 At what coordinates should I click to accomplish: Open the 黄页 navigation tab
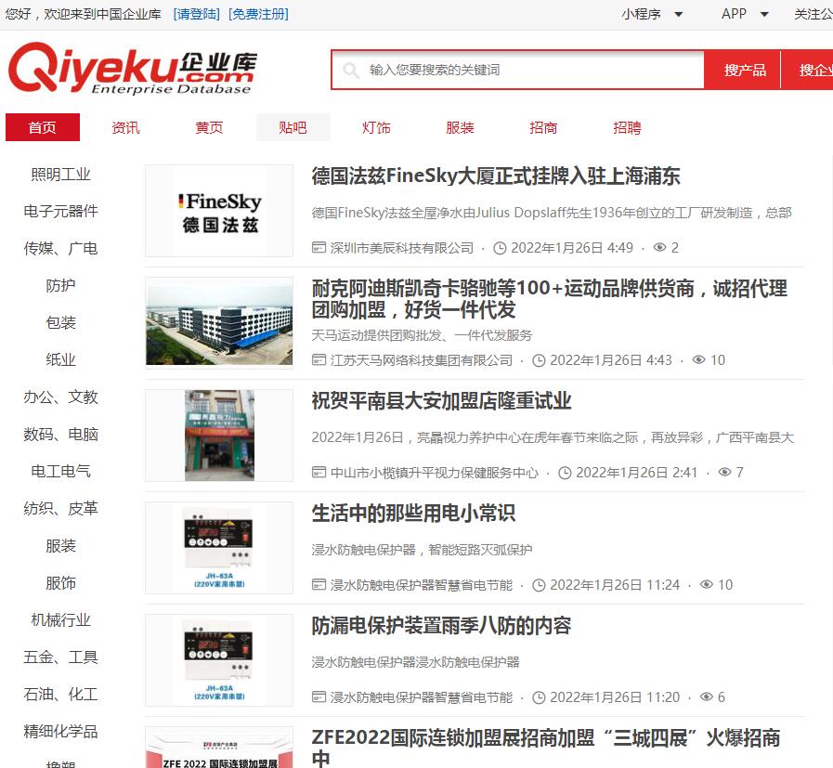pyautogui.click(x=209, y=127)
